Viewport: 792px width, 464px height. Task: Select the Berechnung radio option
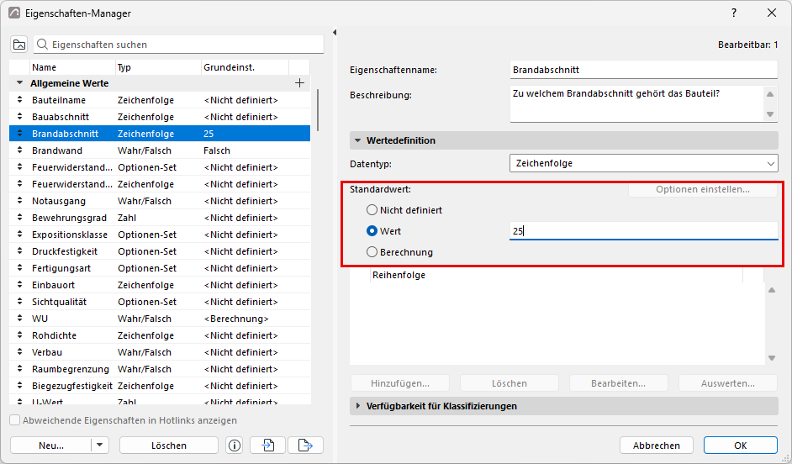coord(372,251)
